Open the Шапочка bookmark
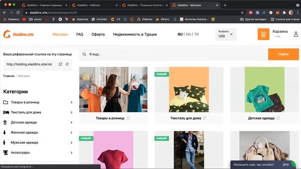Screen dimensions: 301x169 [80, 19]
